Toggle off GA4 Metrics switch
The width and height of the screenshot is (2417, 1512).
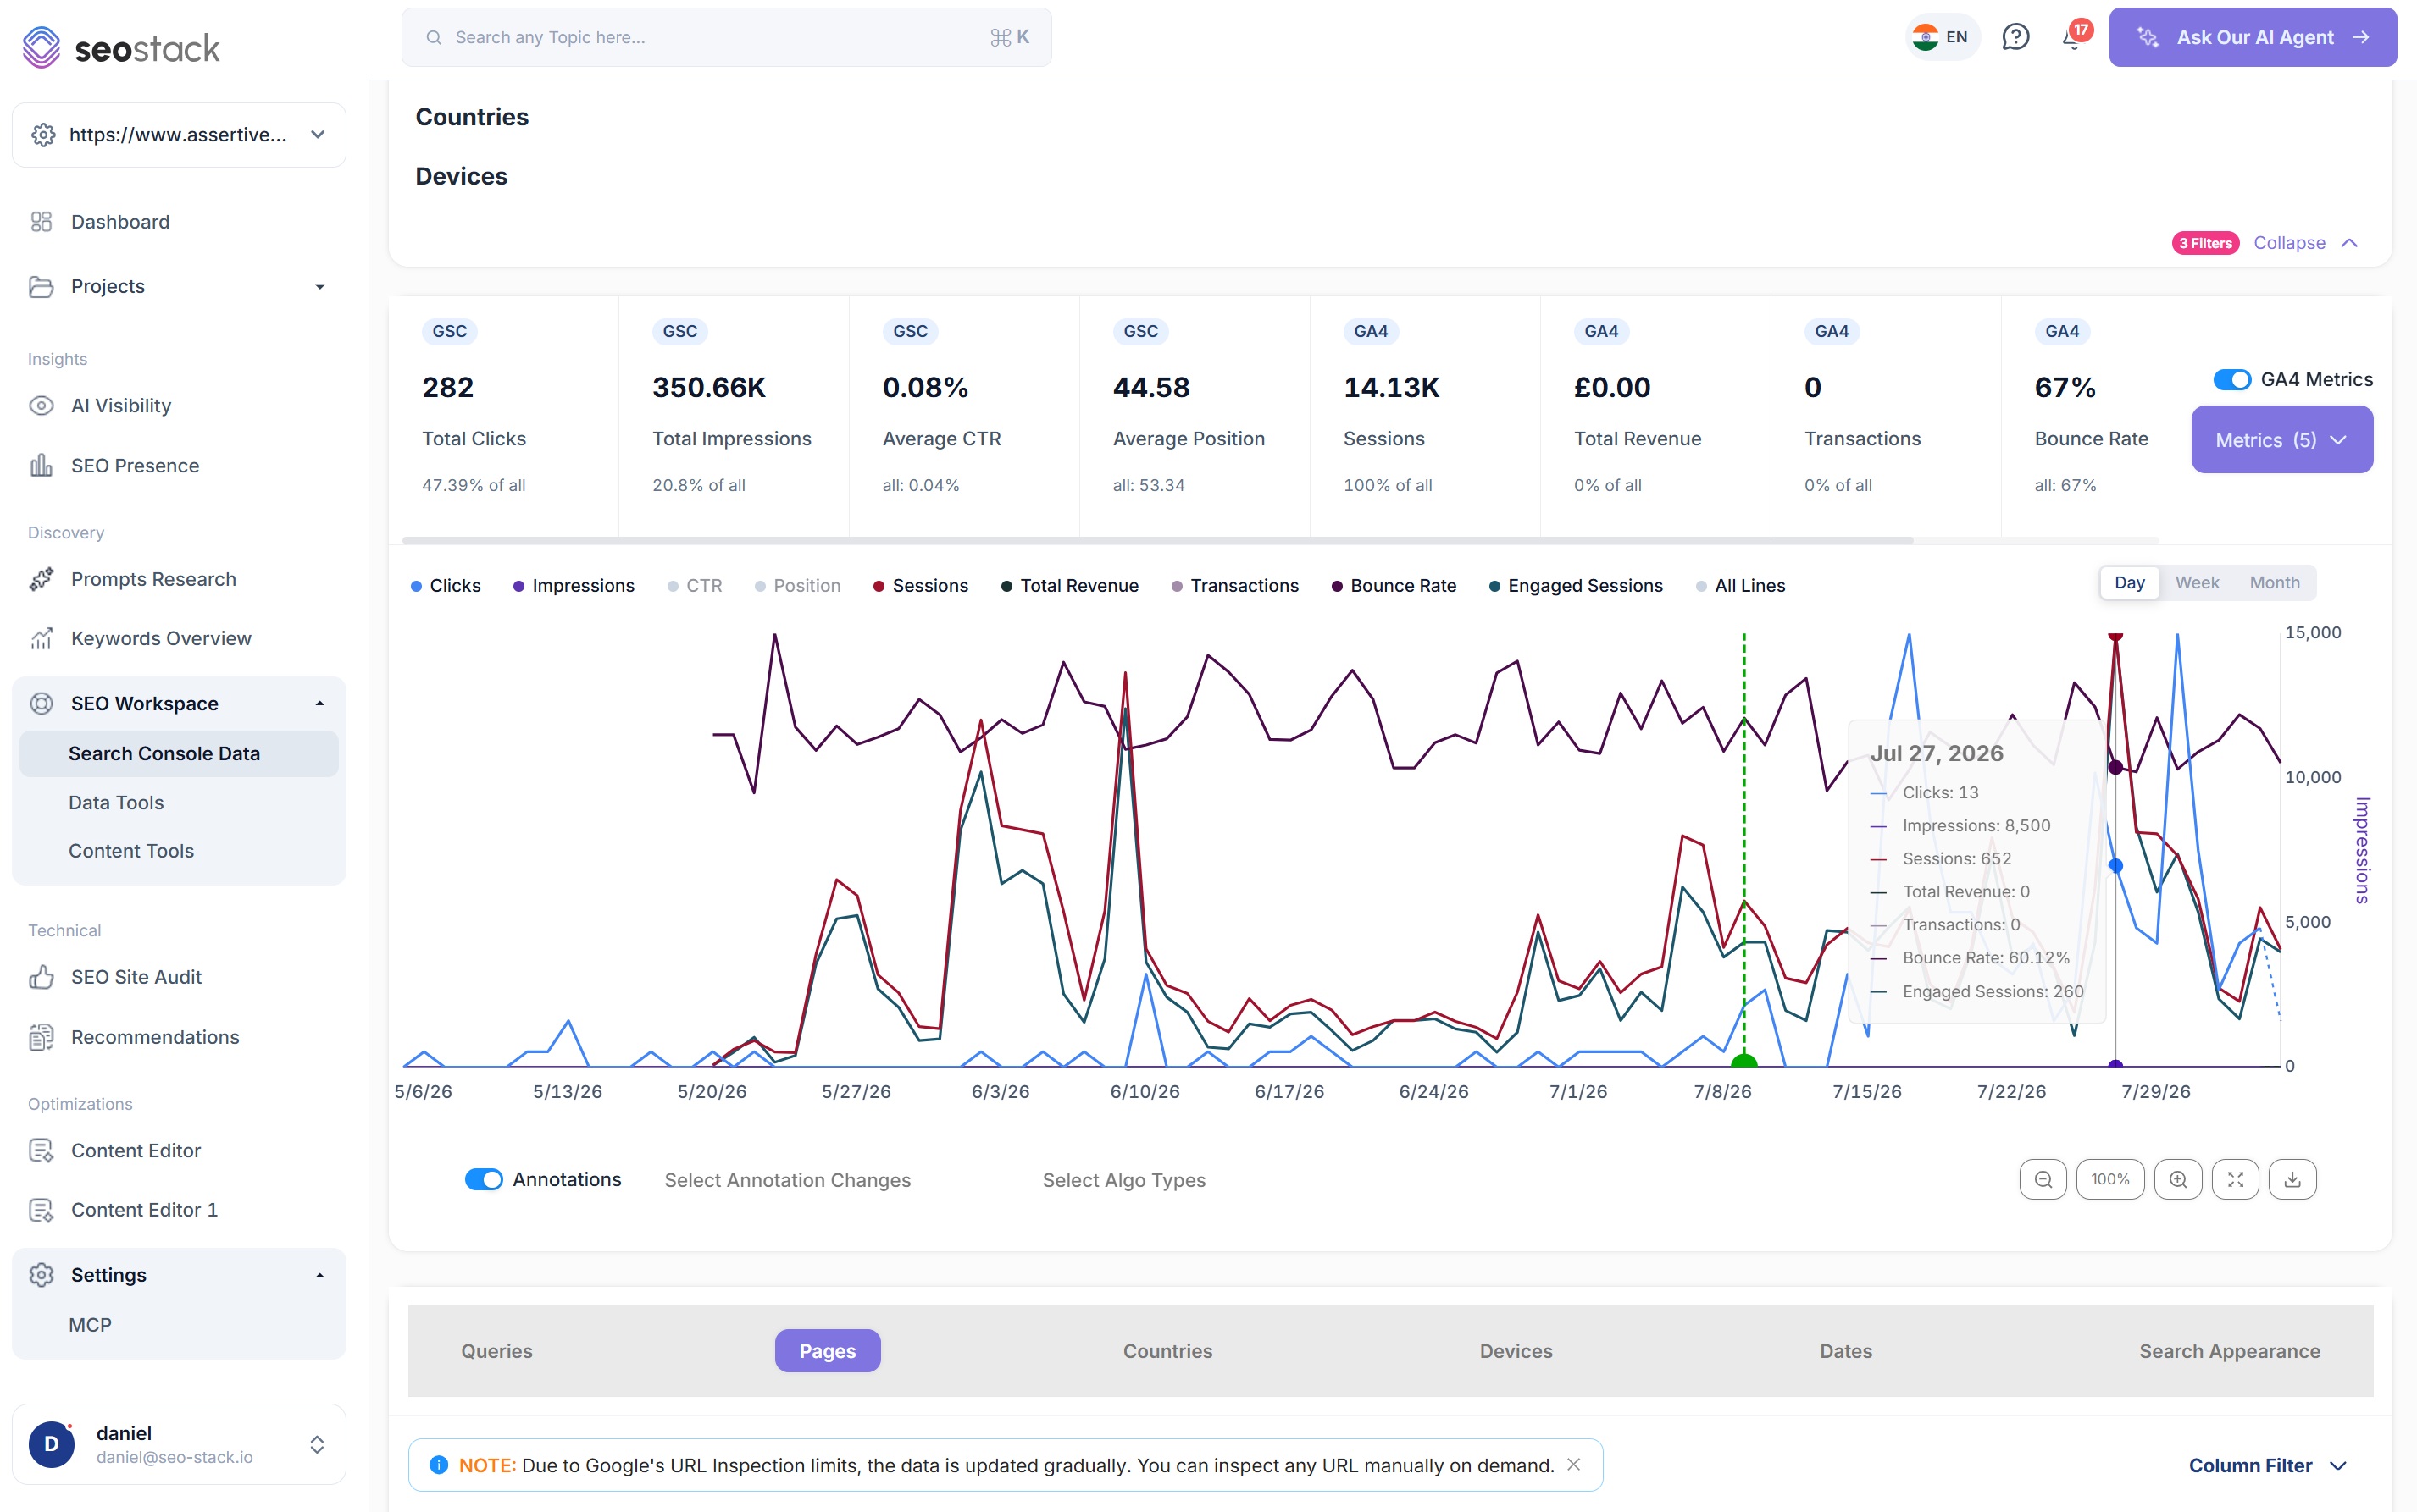click(x=2232, y=380)
